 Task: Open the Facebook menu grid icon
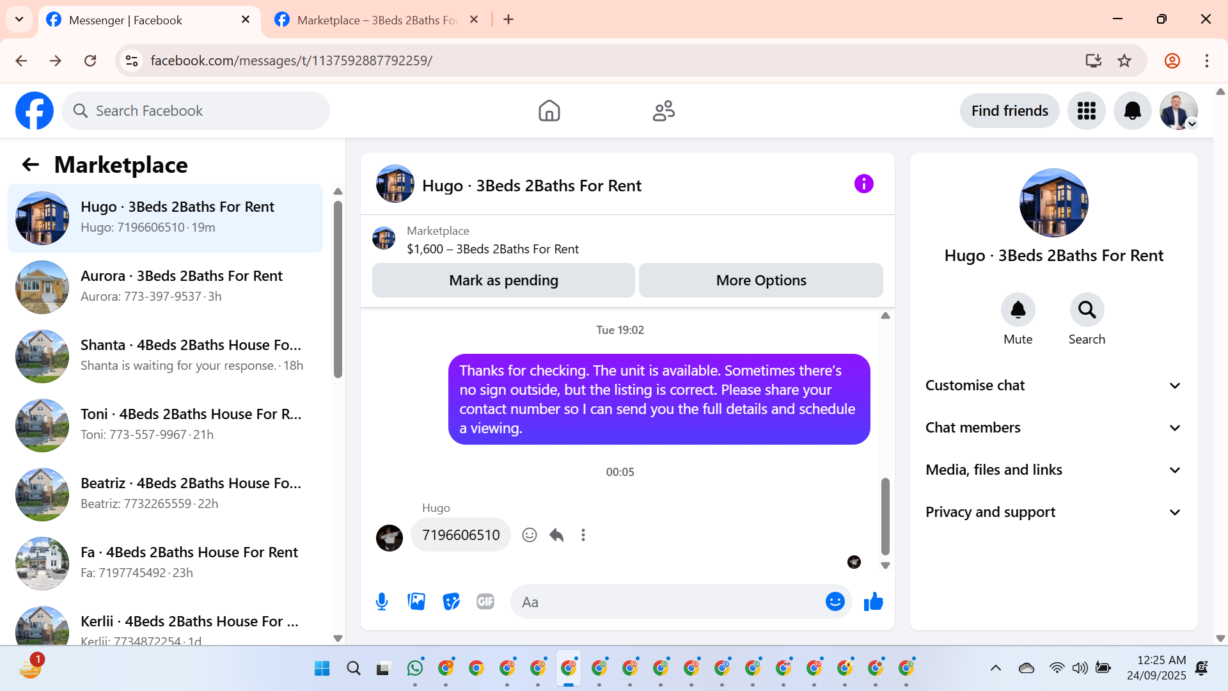[x=1087, y=111]
